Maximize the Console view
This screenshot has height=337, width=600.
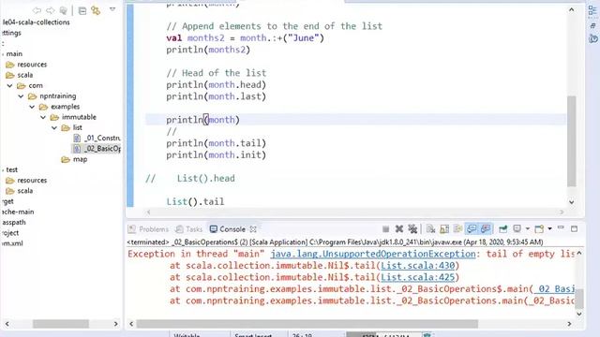(574, 228)
